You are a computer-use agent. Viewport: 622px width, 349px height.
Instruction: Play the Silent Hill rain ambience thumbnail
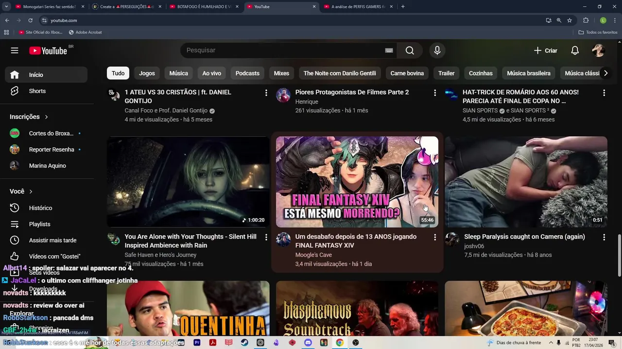(x=188, y=182)
